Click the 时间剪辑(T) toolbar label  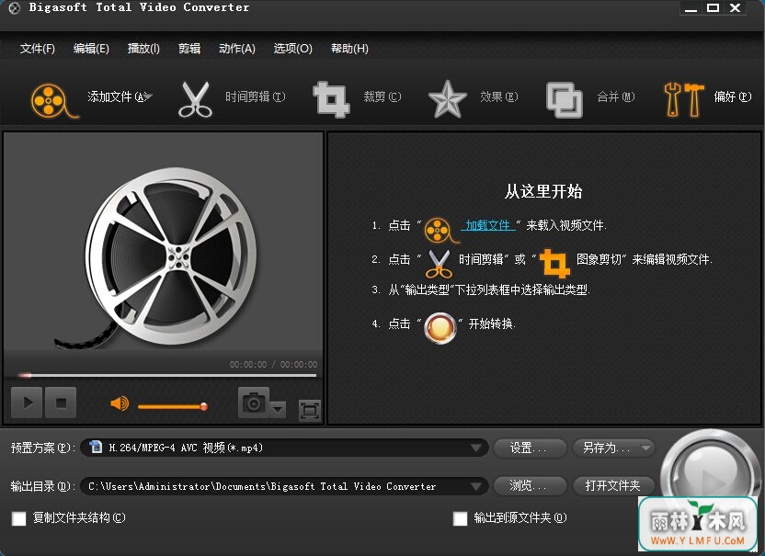point(256,96)
